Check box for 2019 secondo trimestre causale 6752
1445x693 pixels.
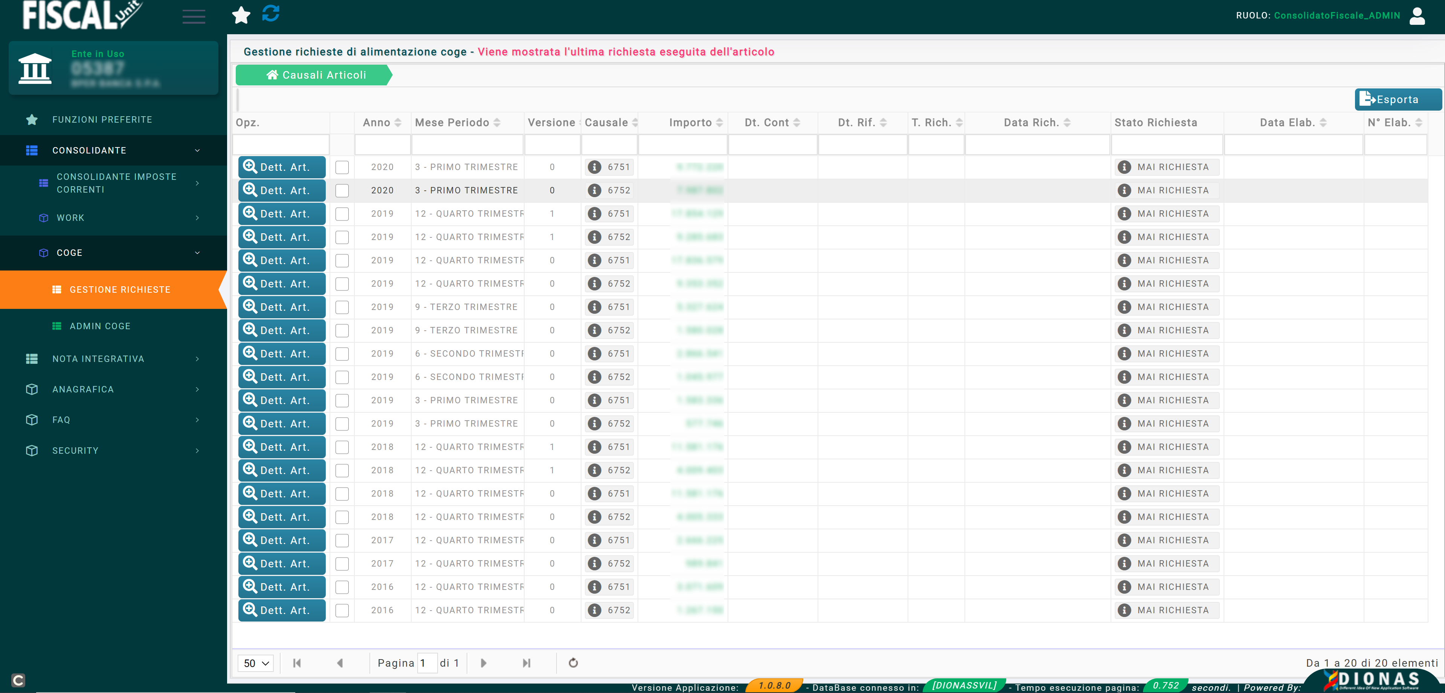pos(342,378)
